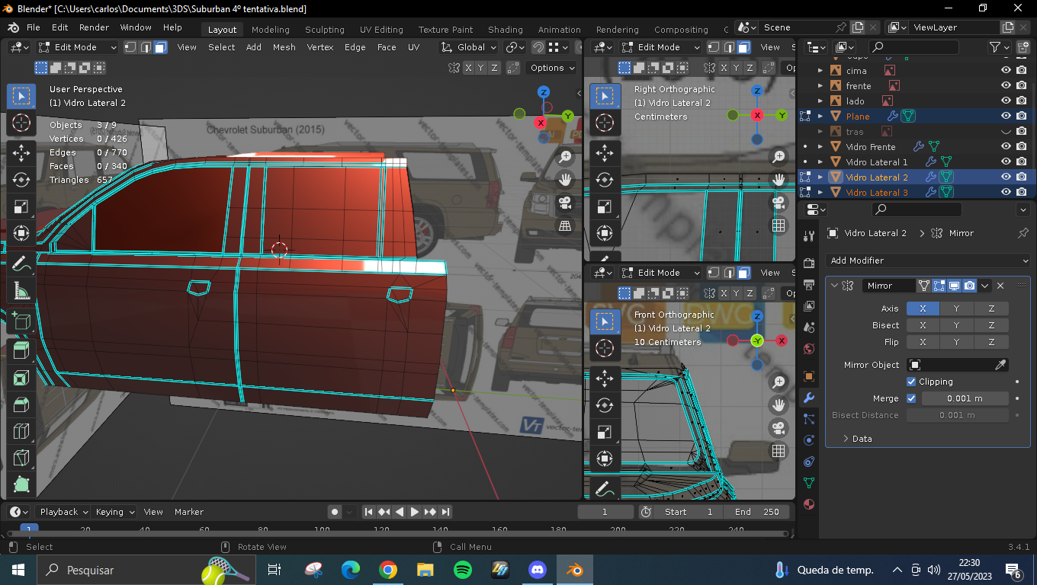Select the Cursor tool in User Perspective viewport
Image resolution: width=1037 pixels, height=585 pixels.
[21, 123]
